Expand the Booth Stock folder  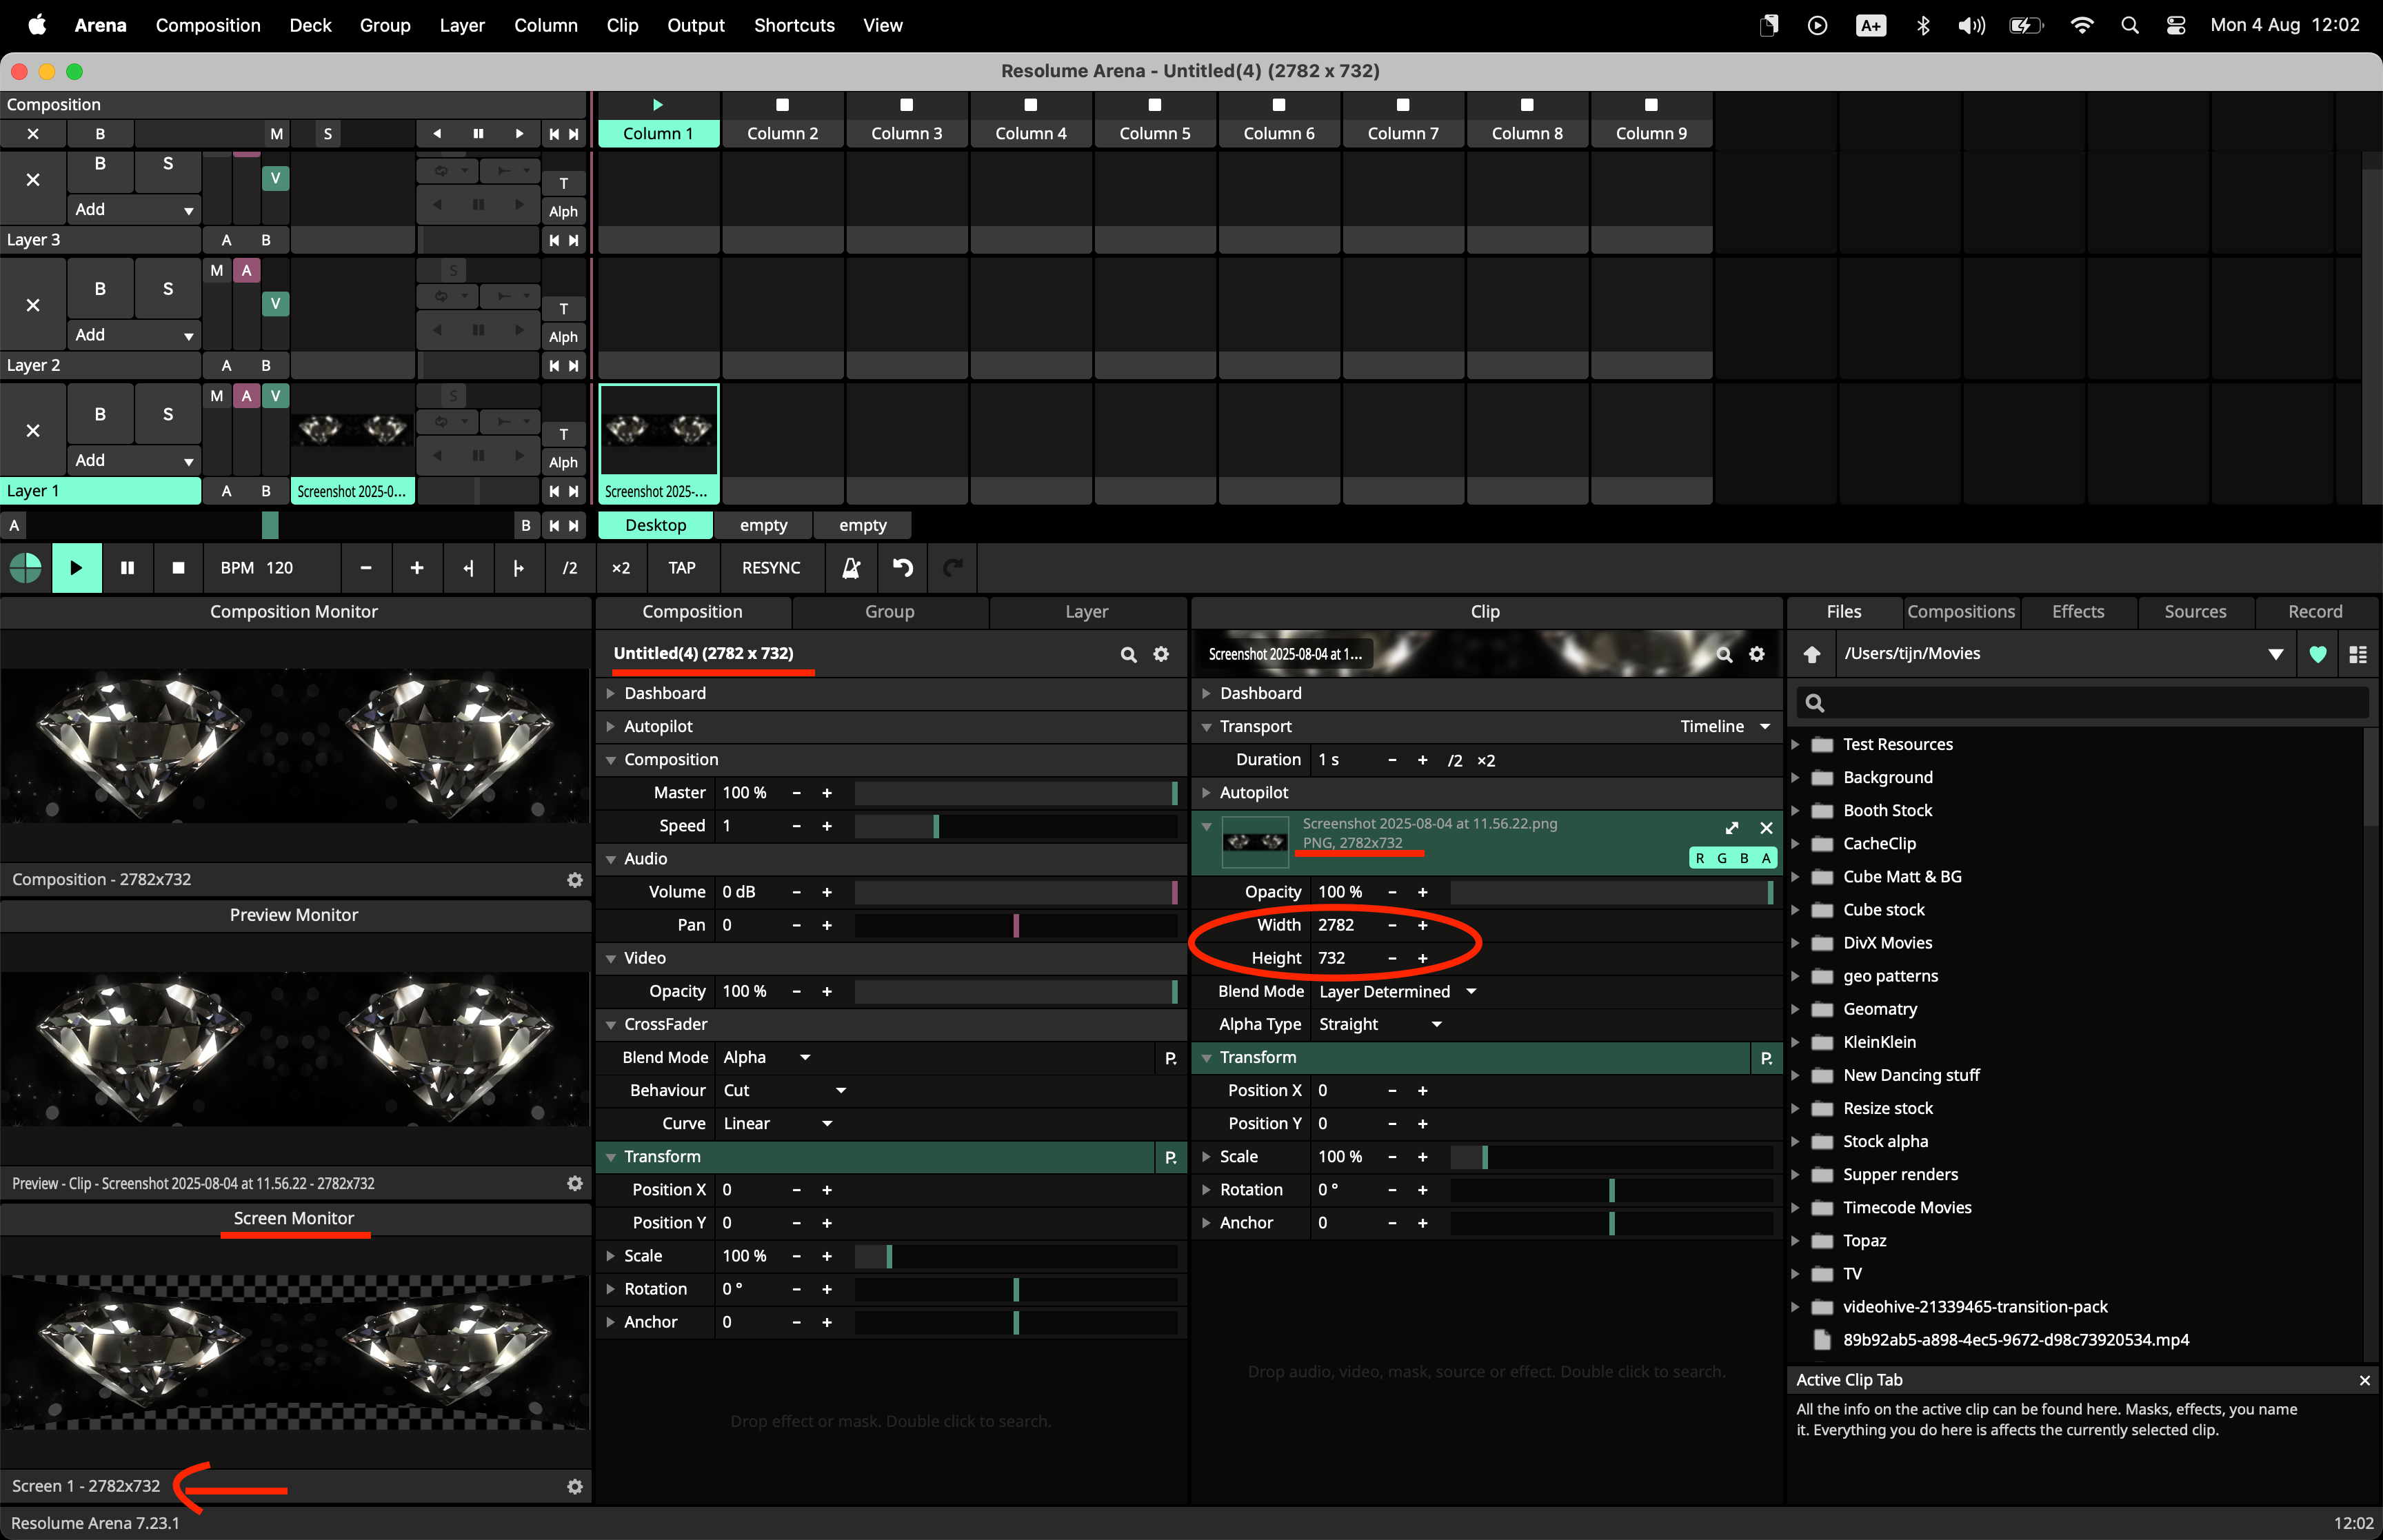point(1795,810)
